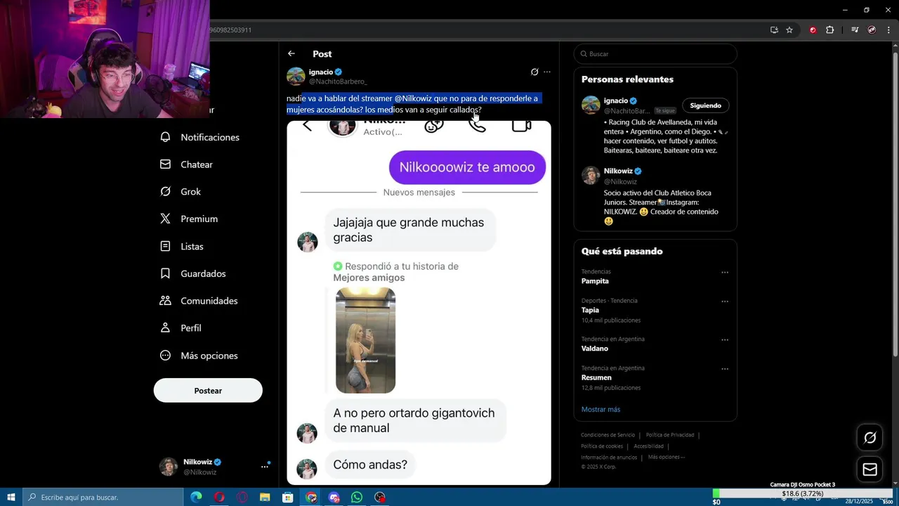Open Política de Privacidad footer link
The image size is (899, 506).
pos(669,435)
